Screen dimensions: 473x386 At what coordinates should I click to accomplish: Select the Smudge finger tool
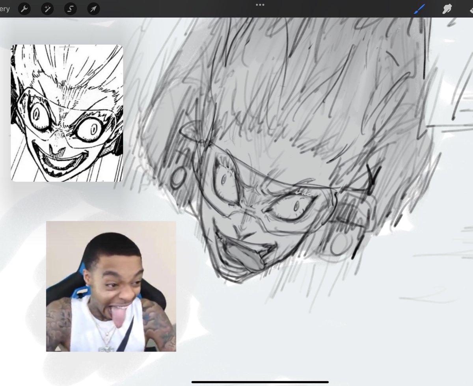click(x=447, y=9)
